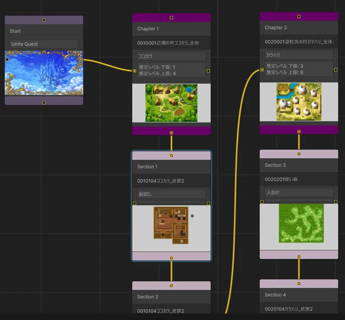Edit the Unite Quest name field
Screen dimensions: 345x320
[x=44, y=44]
